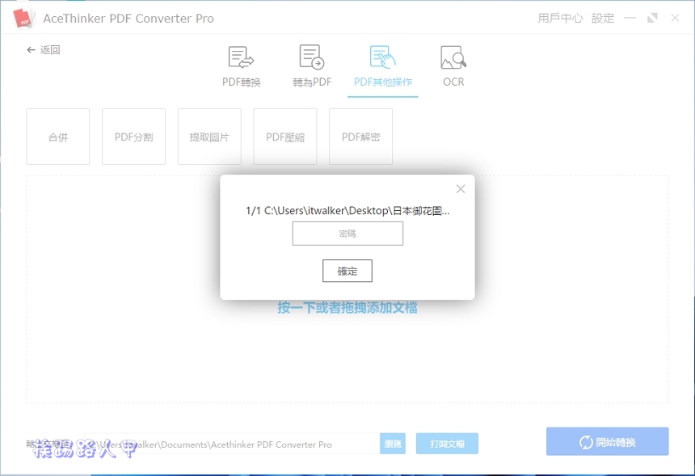Switch to the 轉為PDF tab
695x476 pixels.
point(312,66)
